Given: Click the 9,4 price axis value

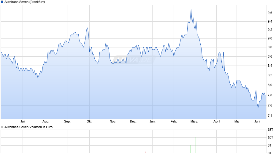Looking at the screenshot, I should pos(270,22).
